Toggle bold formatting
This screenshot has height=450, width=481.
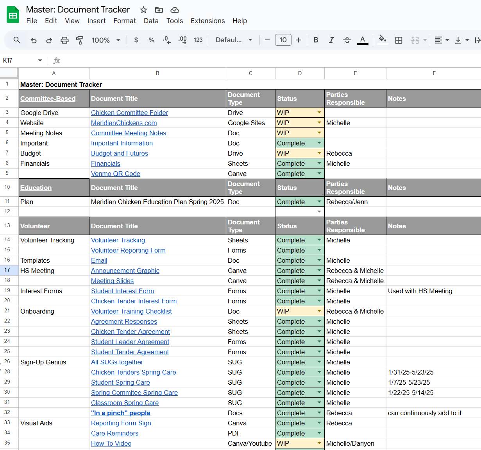[x=316, y=40]
